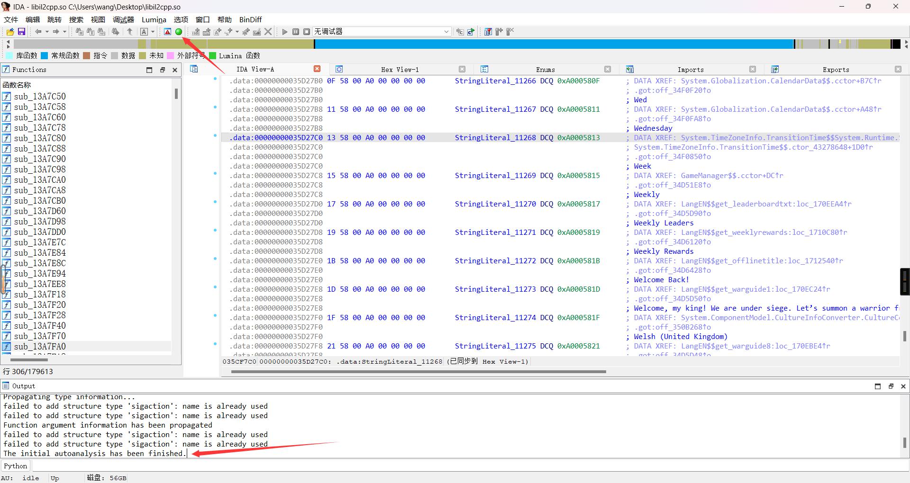Jump back with the left arrow icon
The width and height of the screenshot is (910, 483).
pos(38,32)
